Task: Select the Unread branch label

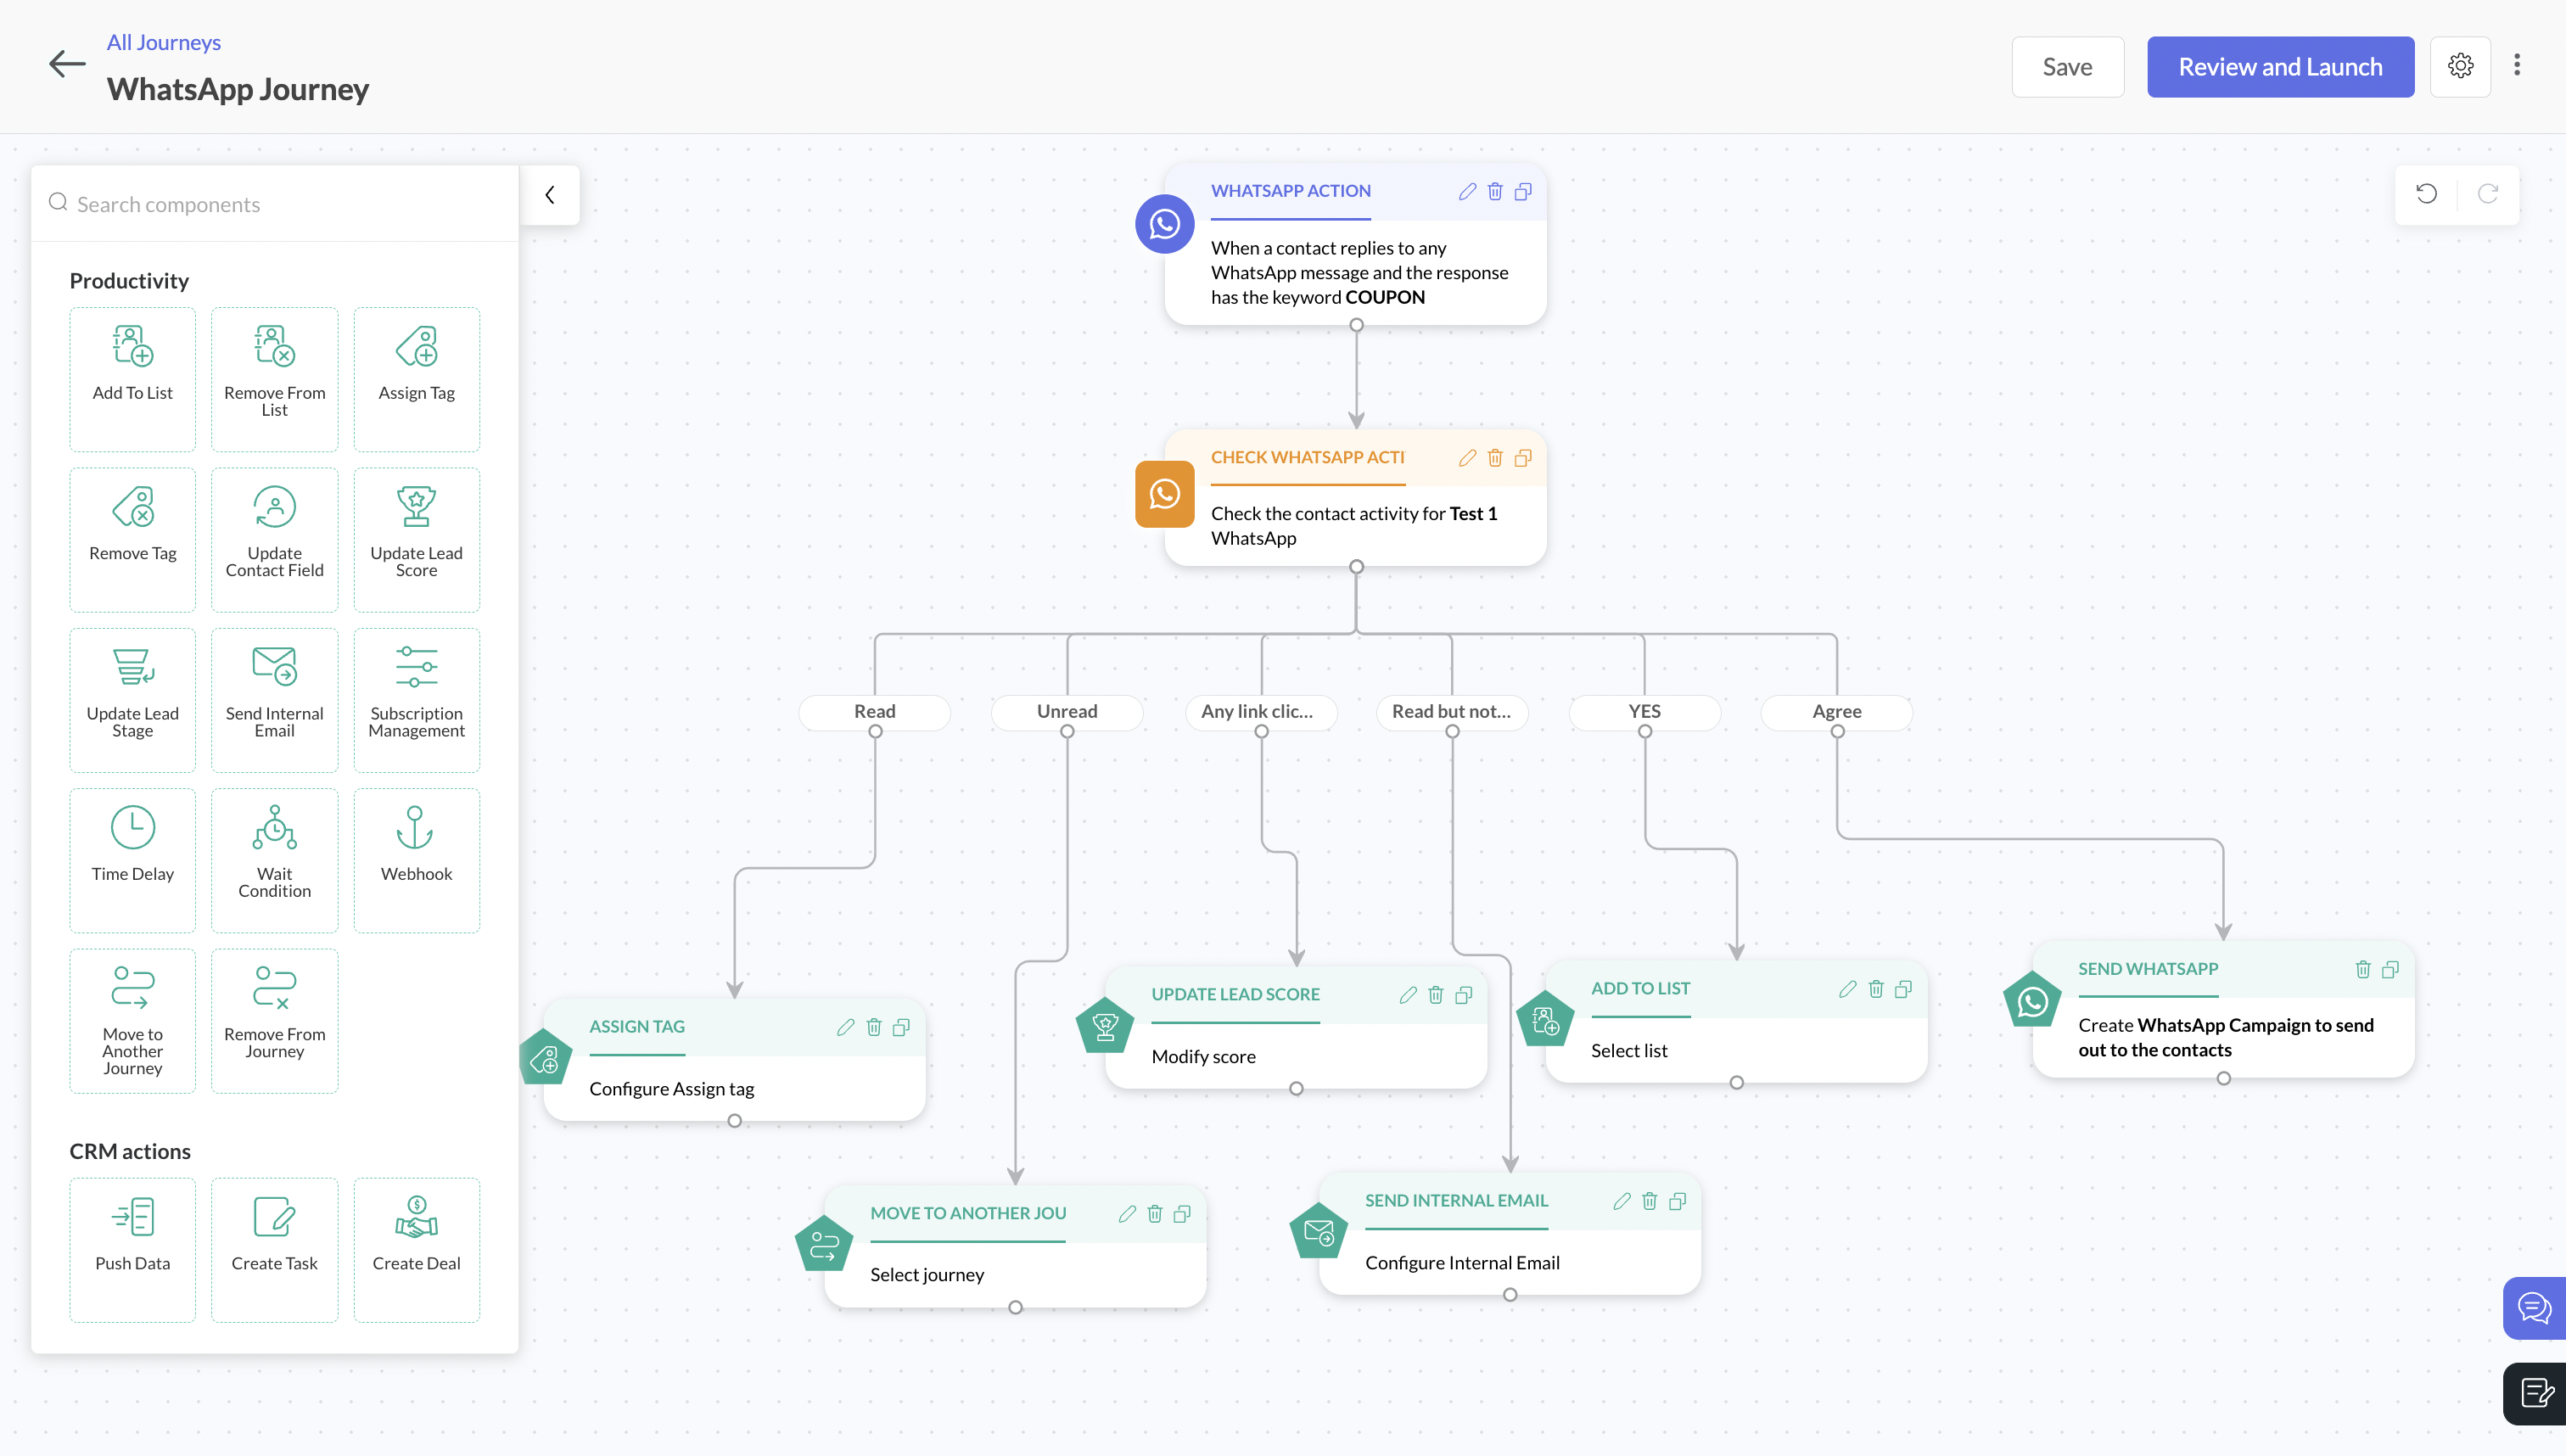Action: (x=1066, y=711)
